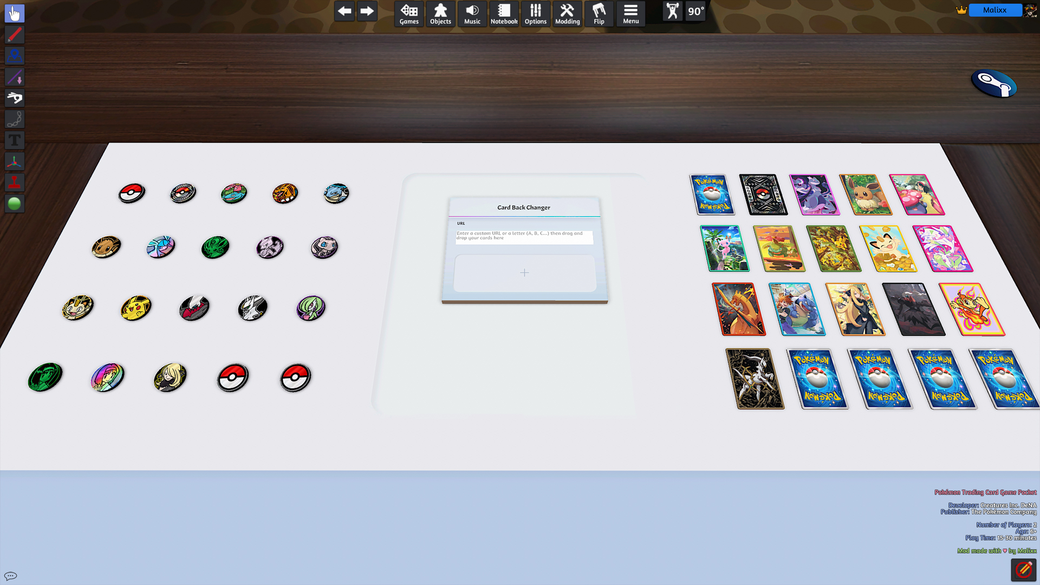Click the Malixx player name button
The width and height of the screenshot is (1040, 585).
pyautogui.click(x=995, y=10)
